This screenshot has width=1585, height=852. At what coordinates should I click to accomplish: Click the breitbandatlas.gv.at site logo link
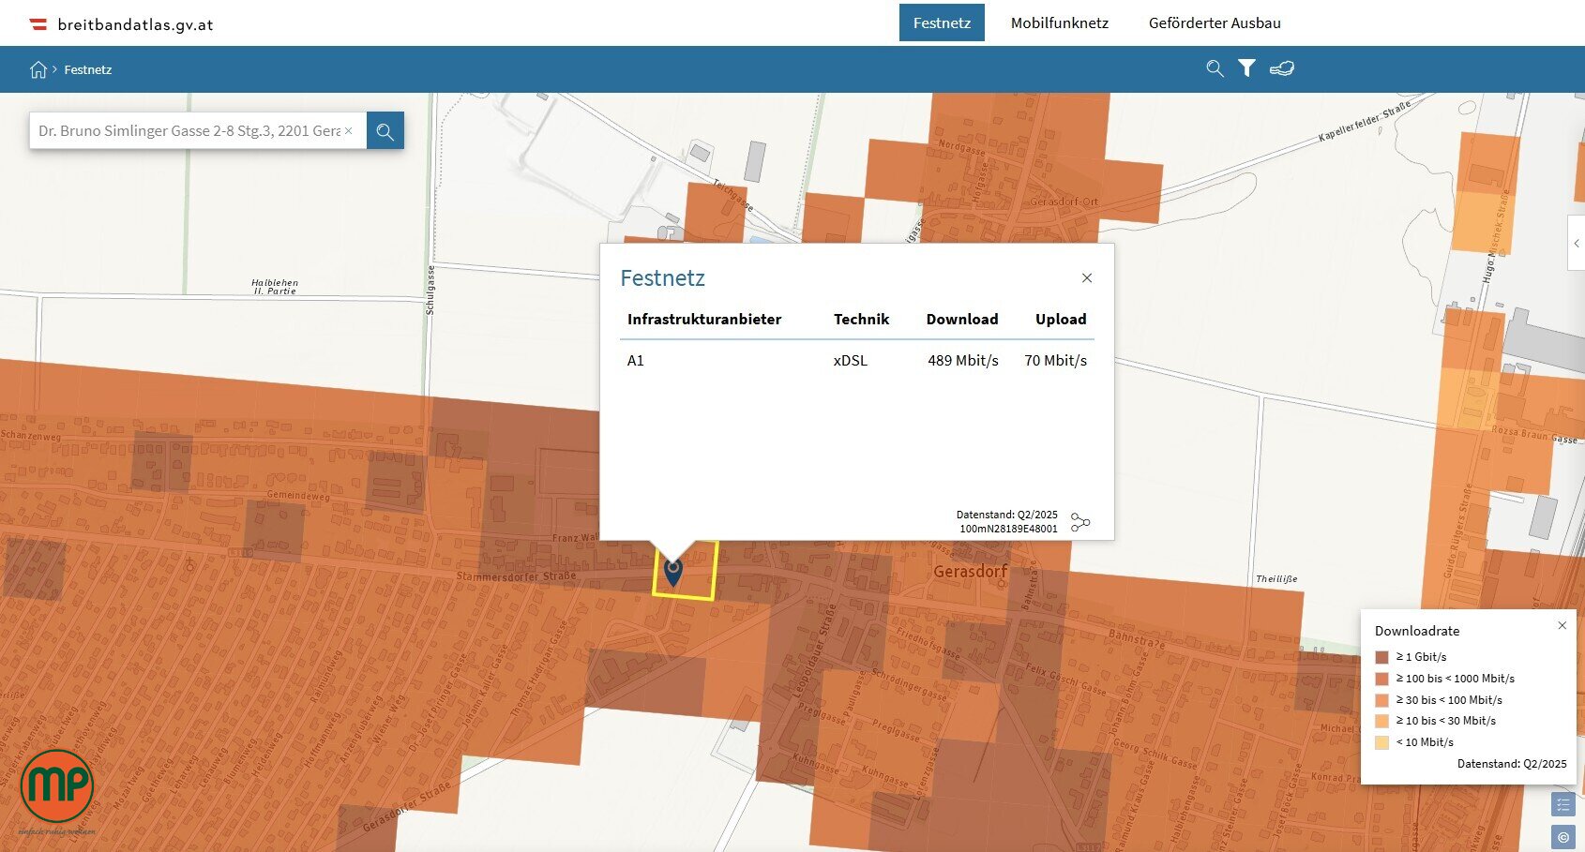click(x=122, y=24)
